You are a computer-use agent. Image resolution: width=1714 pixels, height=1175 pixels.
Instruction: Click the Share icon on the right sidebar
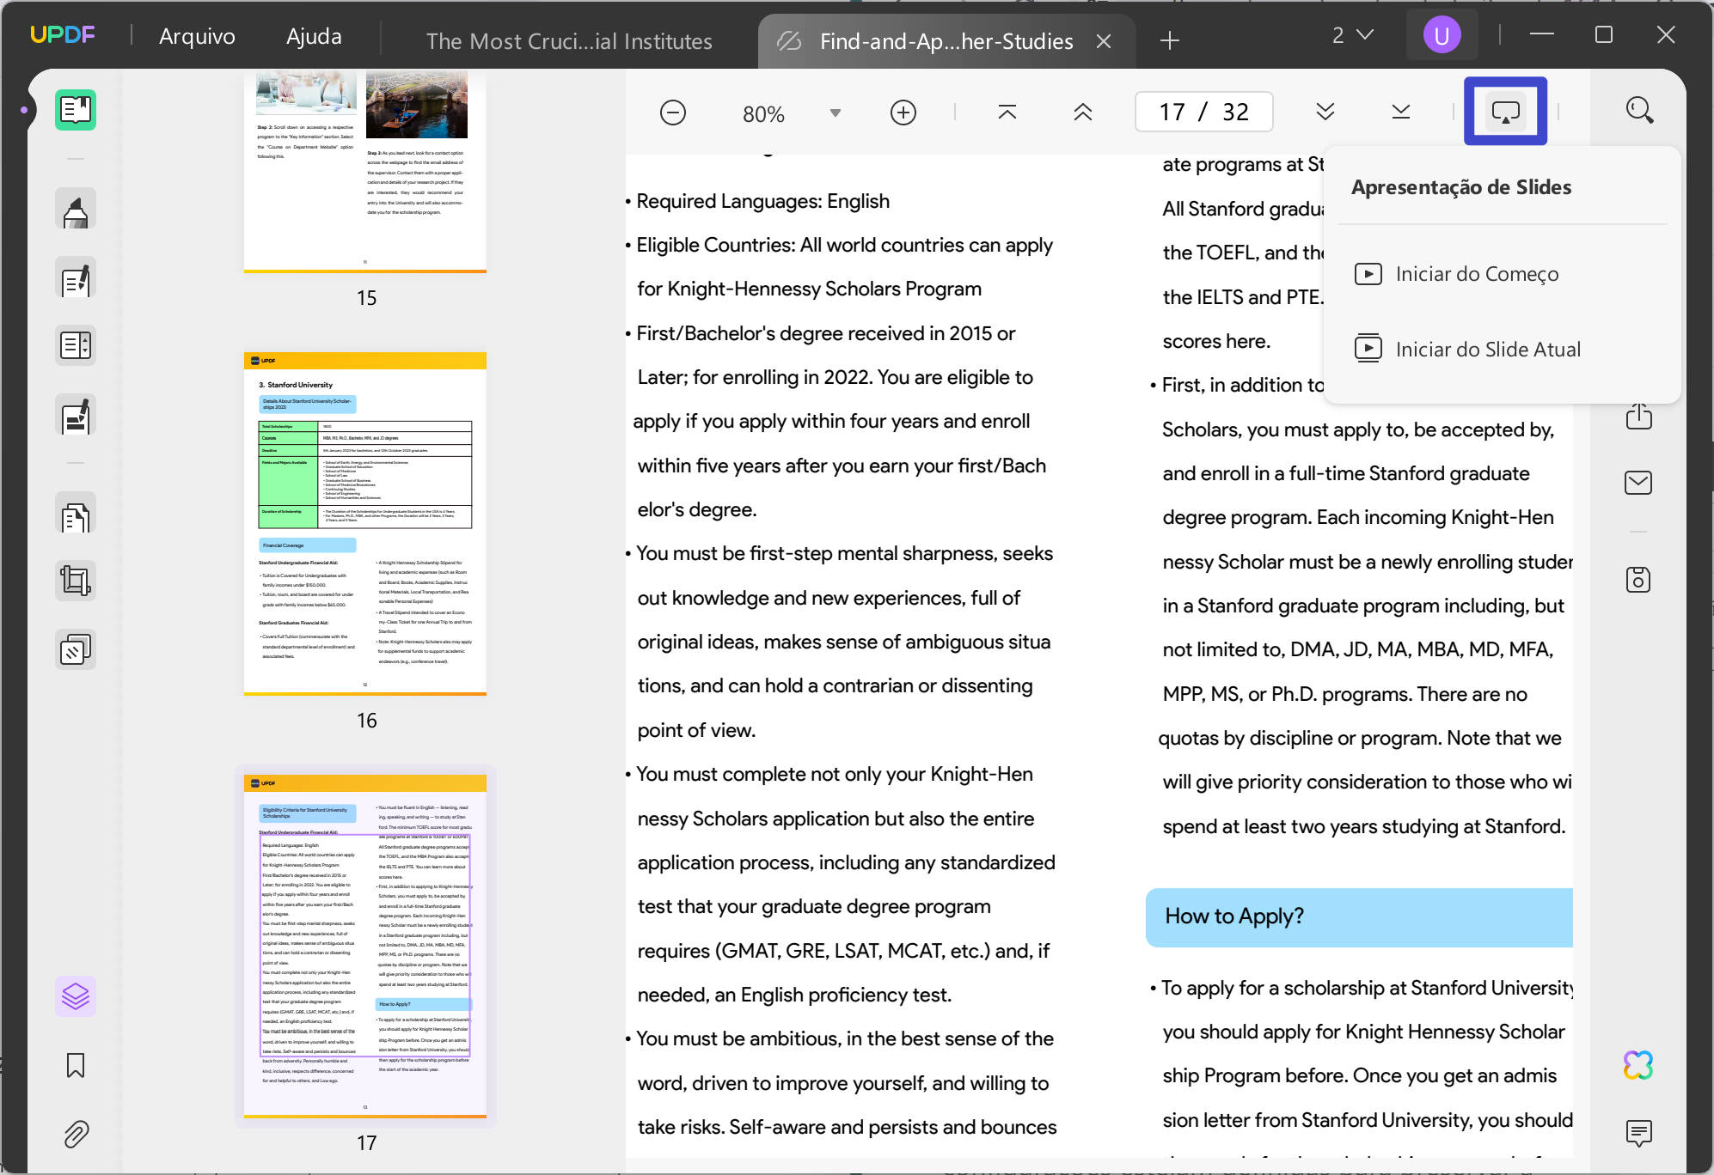coord(1638,416)
